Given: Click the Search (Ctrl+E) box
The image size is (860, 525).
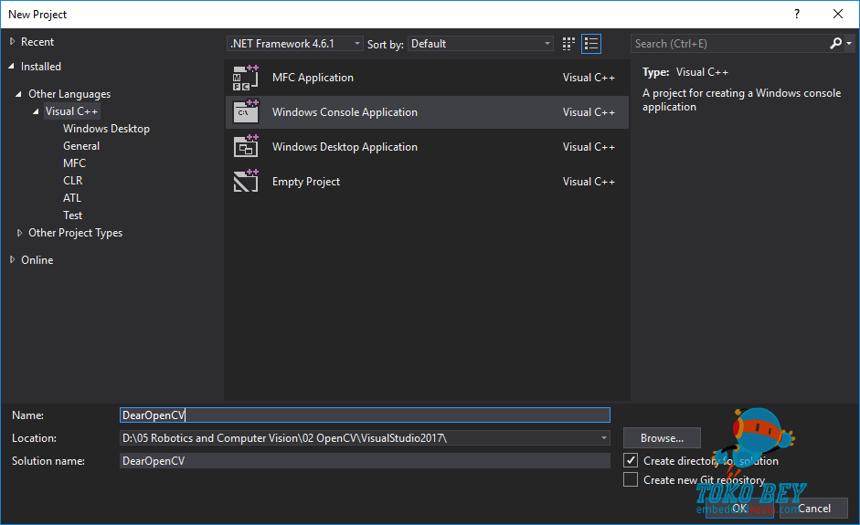Looking at the screenshot, I should (x=729, y=43).
